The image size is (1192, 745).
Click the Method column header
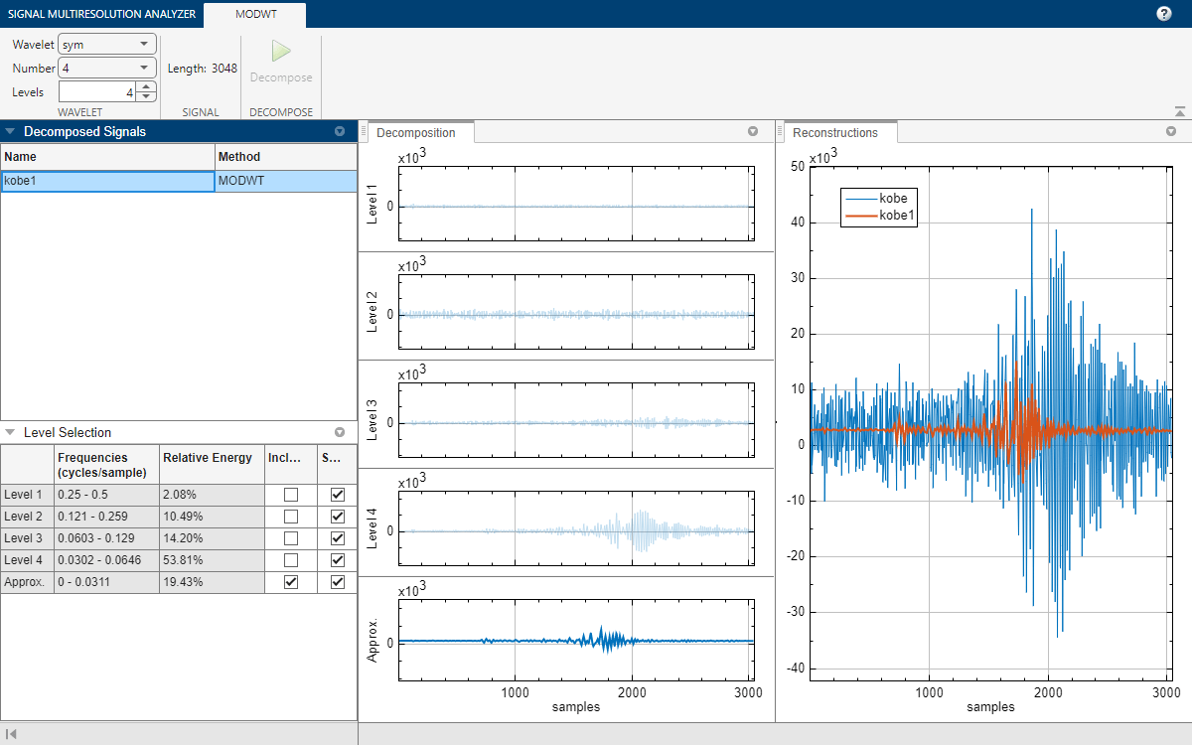point(286,157)
